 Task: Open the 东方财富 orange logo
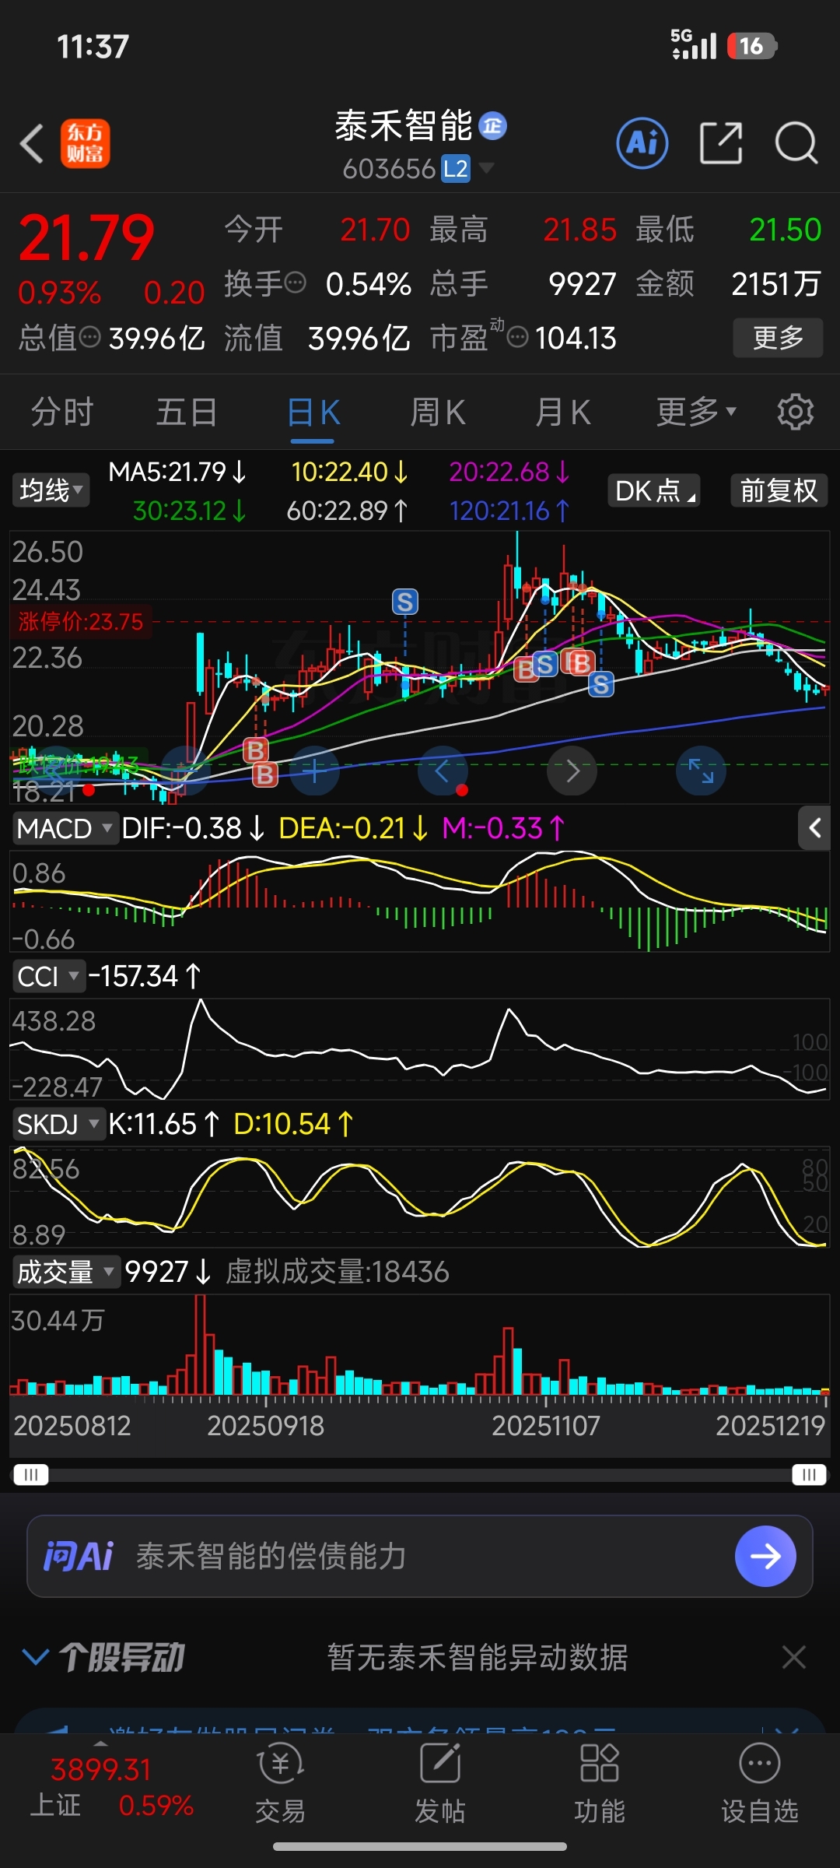86,144
